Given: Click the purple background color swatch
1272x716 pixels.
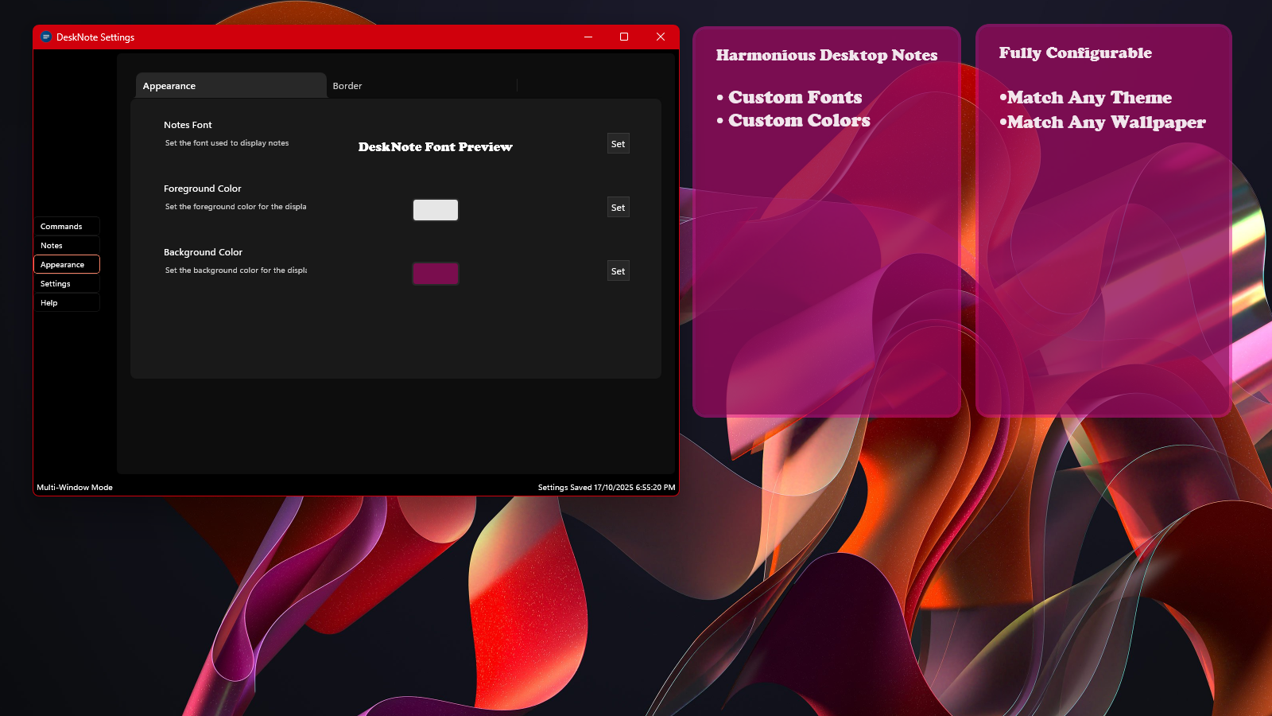Looking at the screenshot, I should click(x=435, y=273).
